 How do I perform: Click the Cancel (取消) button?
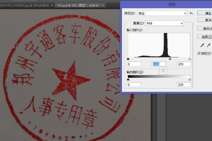(207, 20)
